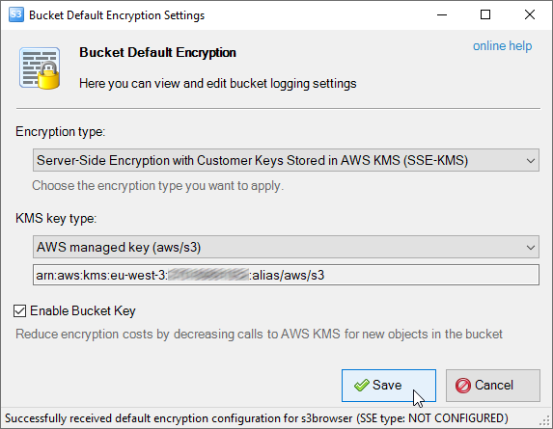553x429 pixels.
Task: Open the KMS key type dropdown
Action: click(286, 247)
